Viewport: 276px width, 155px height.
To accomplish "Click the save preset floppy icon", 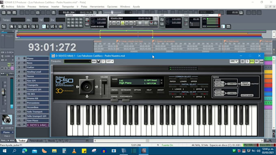I will coord(99,61).
